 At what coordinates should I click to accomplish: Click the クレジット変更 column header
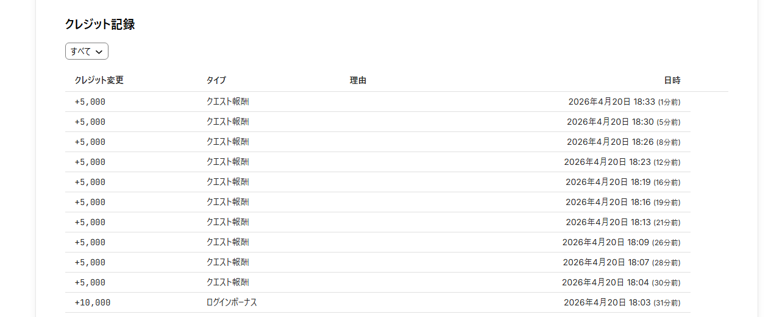(x=99, y=80)
